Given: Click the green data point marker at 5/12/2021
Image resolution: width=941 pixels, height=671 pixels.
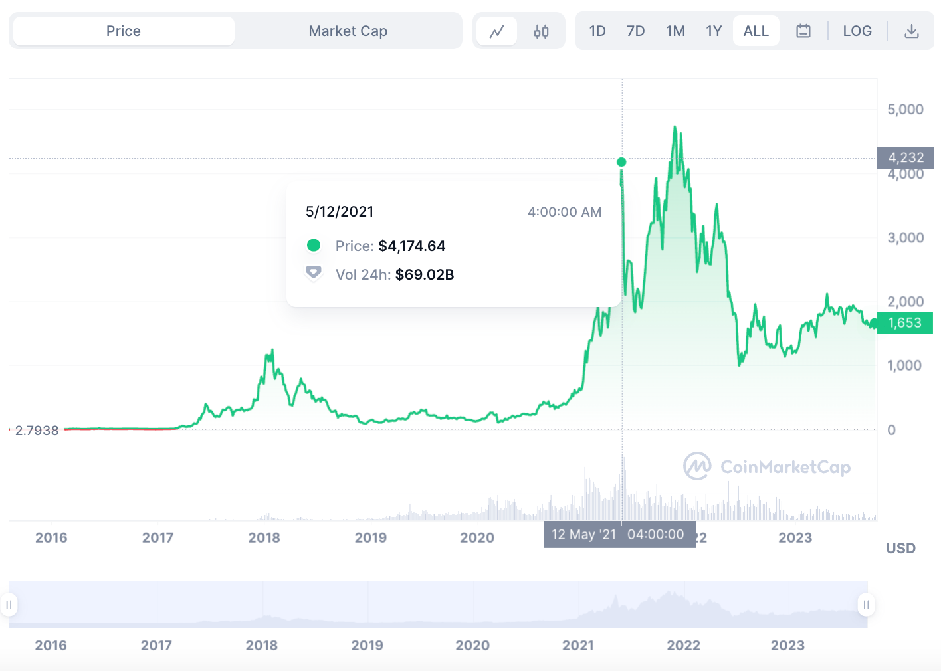Looking at the screenshot, I should click(x=621, y=162).
